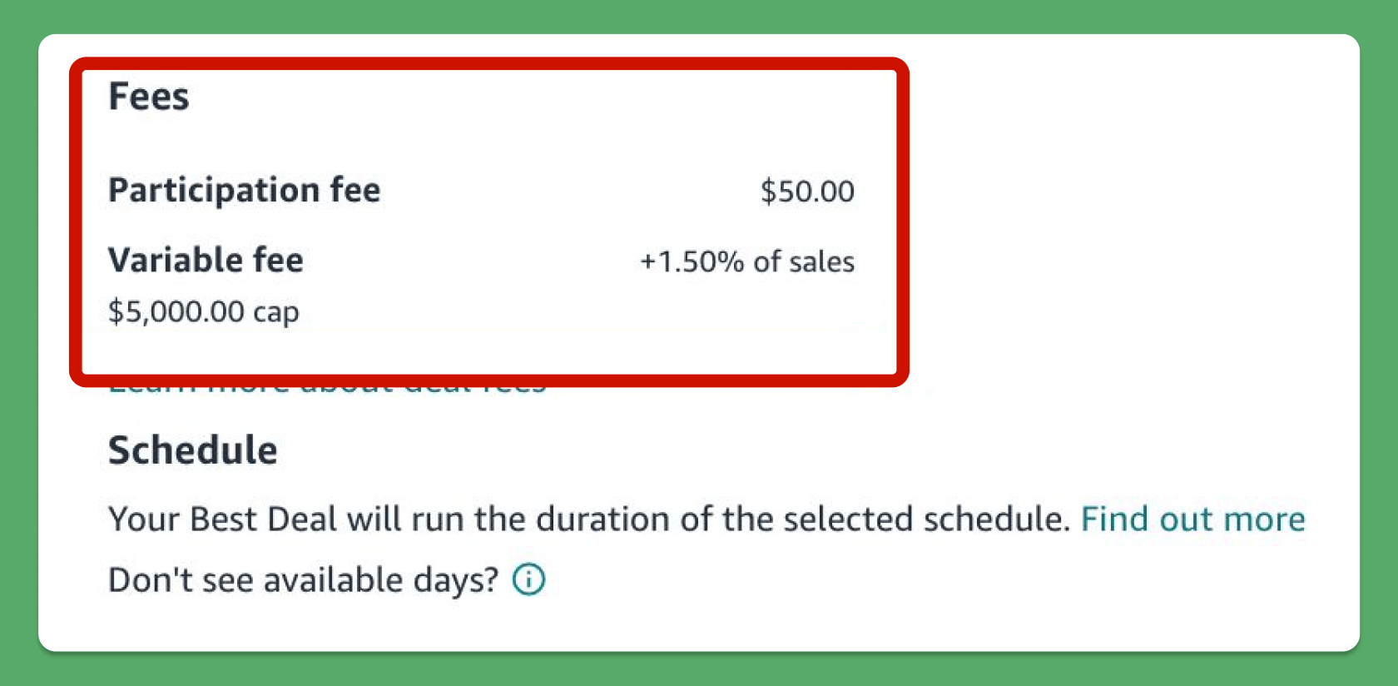Click the Schedule section heading

[192, 450]
